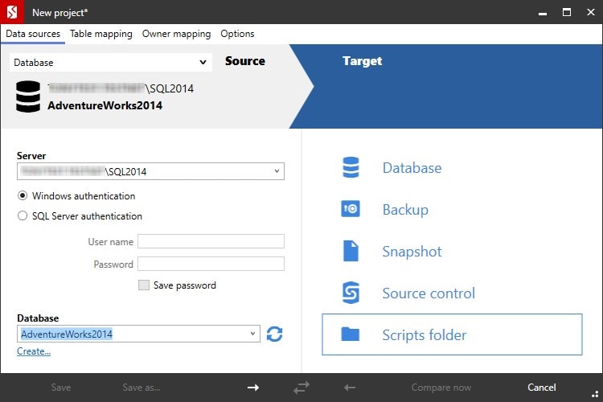Screen dimensions: 603x402
Task: Click the red SQL Compare app logo
Action: [12, 12]
